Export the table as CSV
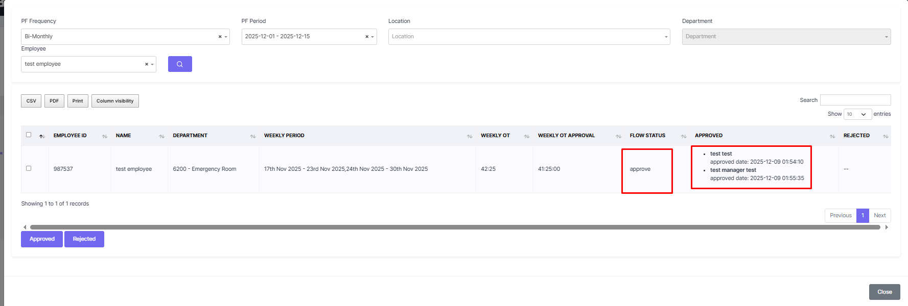The height and width of the screenshot is (306, 908). [x=31, y=101]
